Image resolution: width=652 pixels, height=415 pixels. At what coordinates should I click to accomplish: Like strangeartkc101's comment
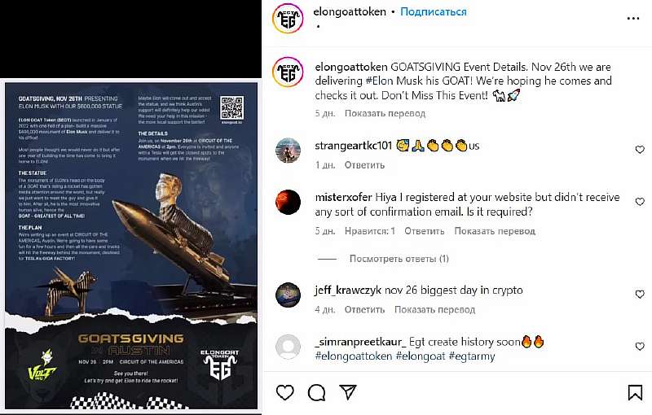click(640, 150)
